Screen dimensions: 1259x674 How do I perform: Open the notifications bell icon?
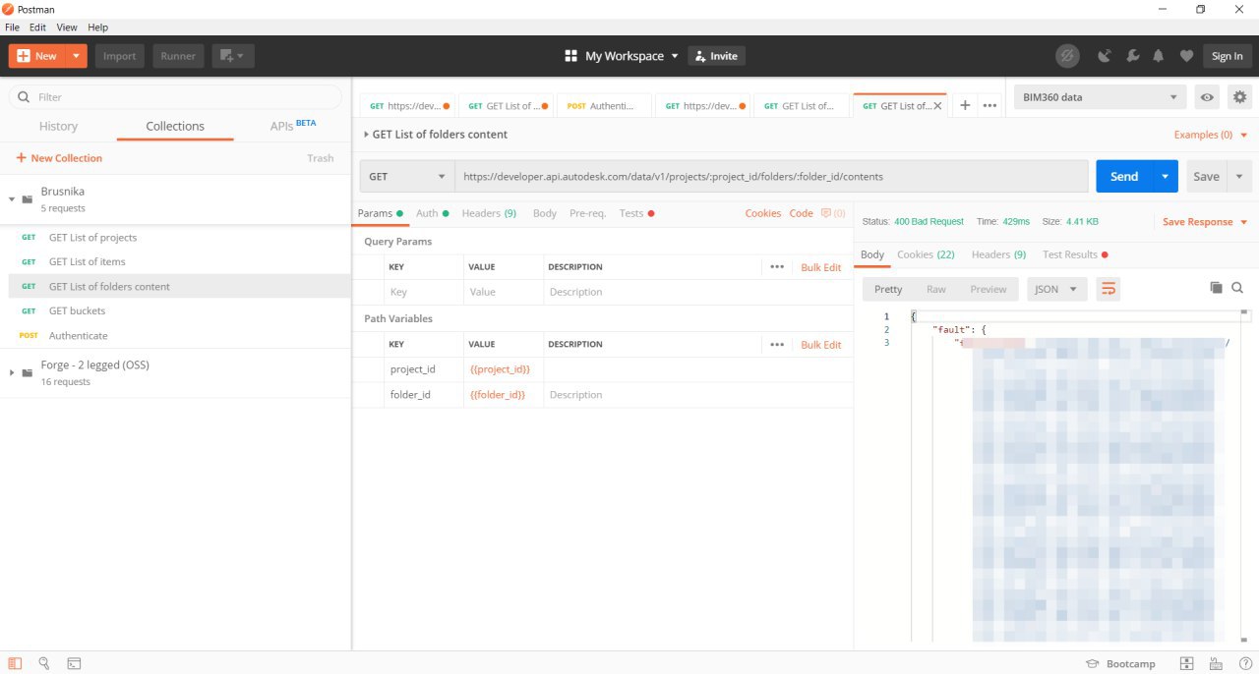tap(1160, 56)
